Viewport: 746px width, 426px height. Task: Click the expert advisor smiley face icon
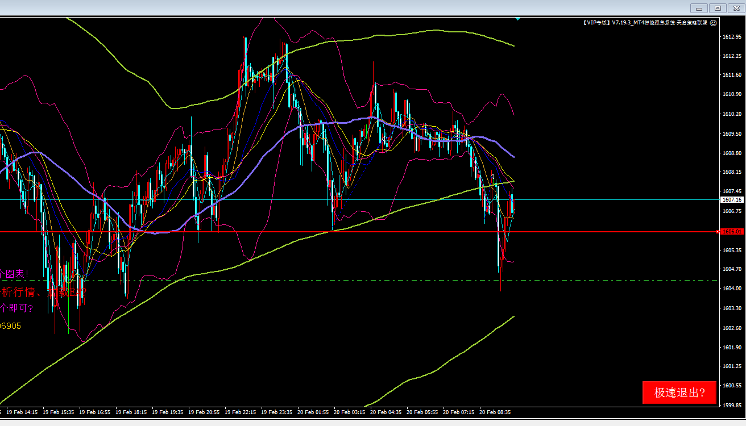pos(713,23)
